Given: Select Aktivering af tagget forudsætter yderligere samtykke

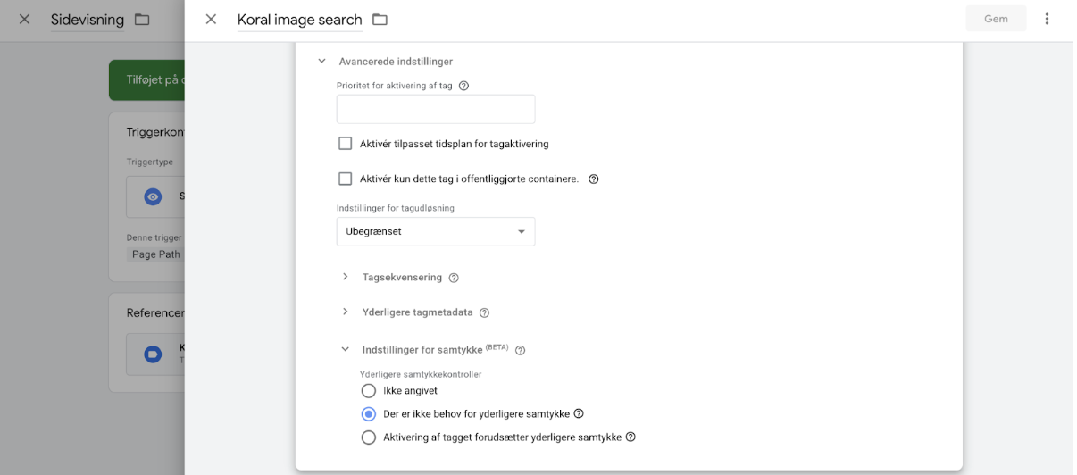Looking at the screenshot, I should [x=369, y=437].
